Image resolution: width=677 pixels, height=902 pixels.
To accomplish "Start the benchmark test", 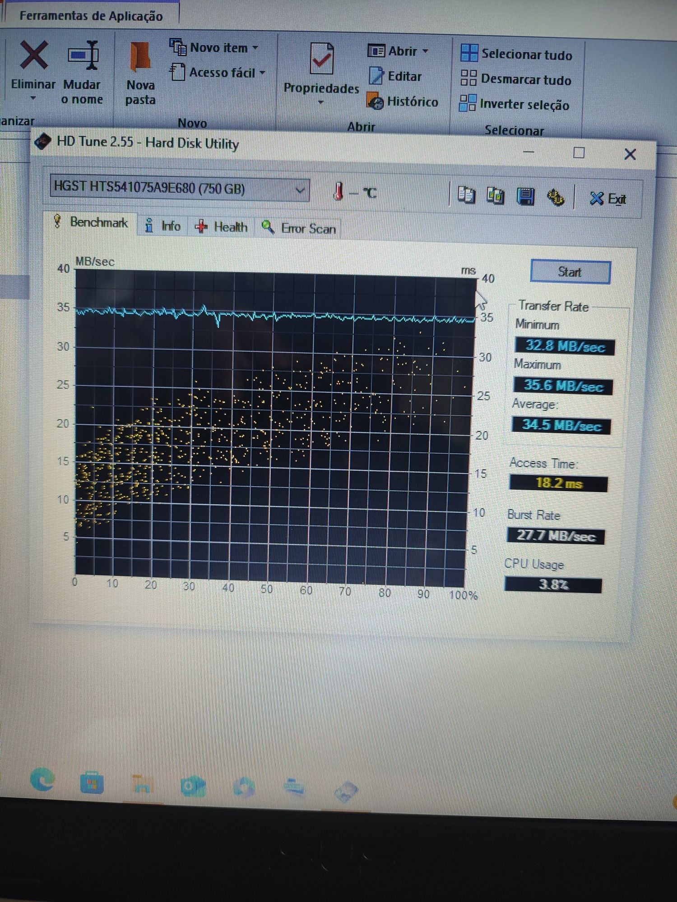I will 570,272.
